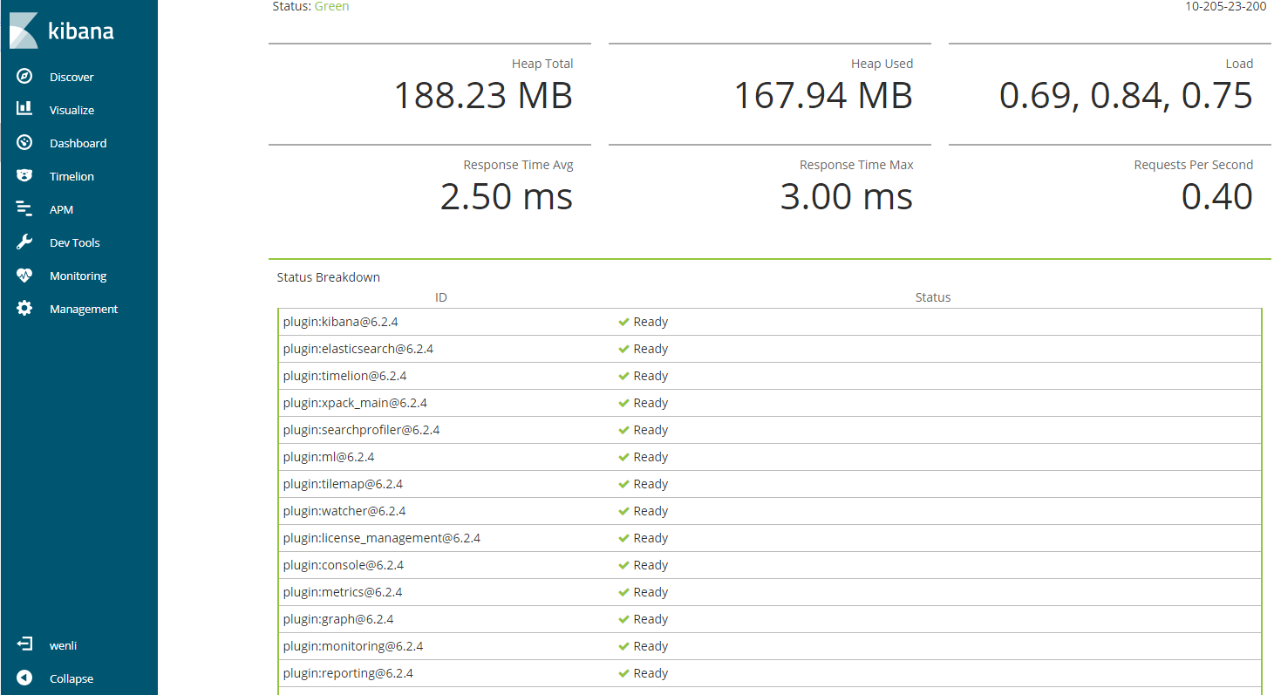Select row text plugin:license_management@6.2.4

382,538
